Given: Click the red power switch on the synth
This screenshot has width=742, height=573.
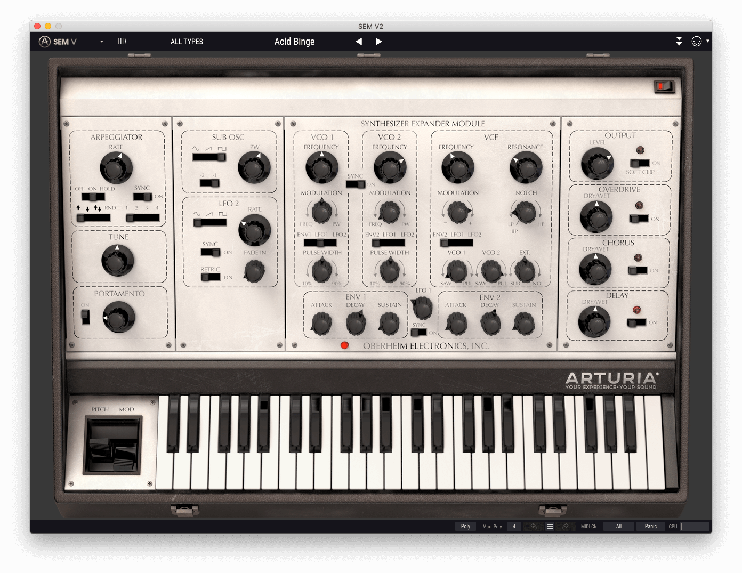Looking at the screenshot, I should (x=664, y=86).
